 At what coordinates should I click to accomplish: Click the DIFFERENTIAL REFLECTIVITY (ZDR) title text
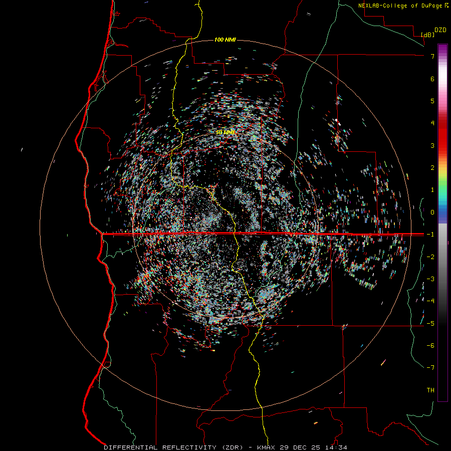173,447
